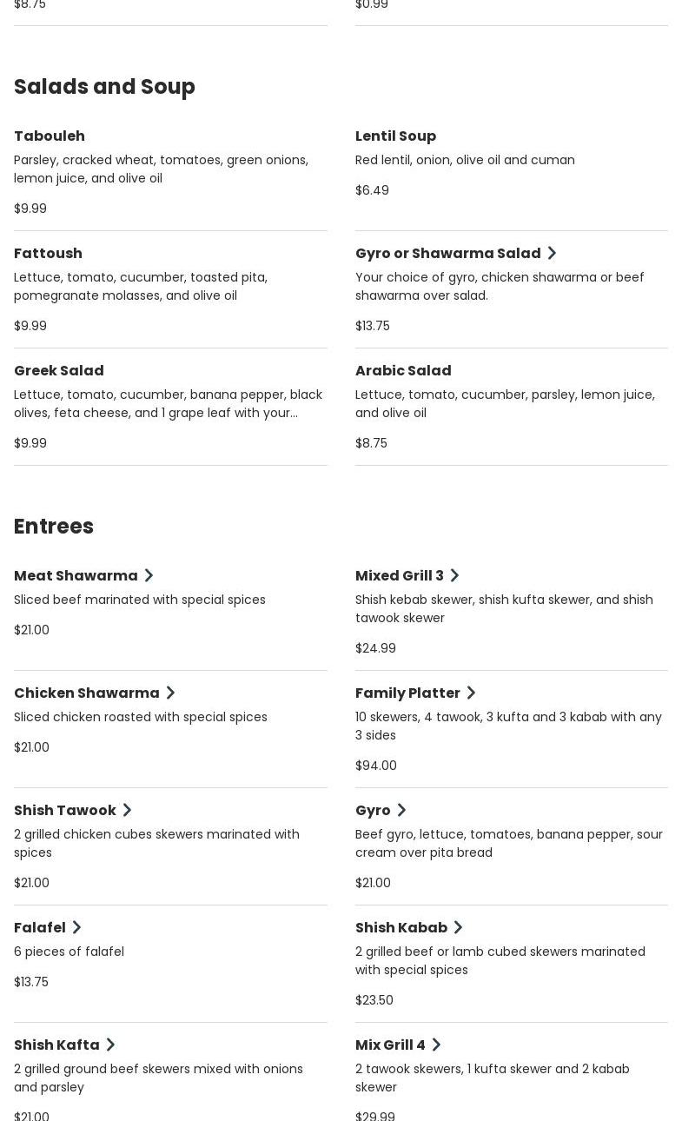This screenshot has width=682, height=1121.
Task: Expand the Gyro or Shawarma Salad chevron
Action: (x=552, y=254)
